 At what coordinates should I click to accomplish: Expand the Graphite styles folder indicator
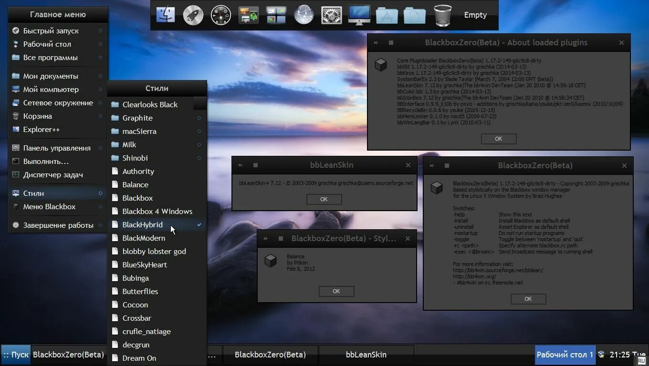199,118
